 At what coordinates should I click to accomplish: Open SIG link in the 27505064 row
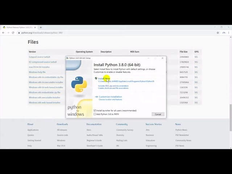[x=196, y=82]
